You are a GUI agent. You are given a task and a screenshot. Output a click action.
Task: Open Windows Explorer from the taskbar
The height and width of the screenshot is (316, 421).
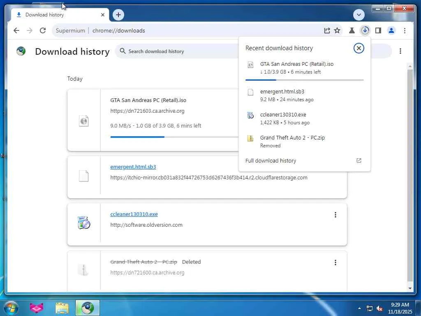click(x=62, y=308)
